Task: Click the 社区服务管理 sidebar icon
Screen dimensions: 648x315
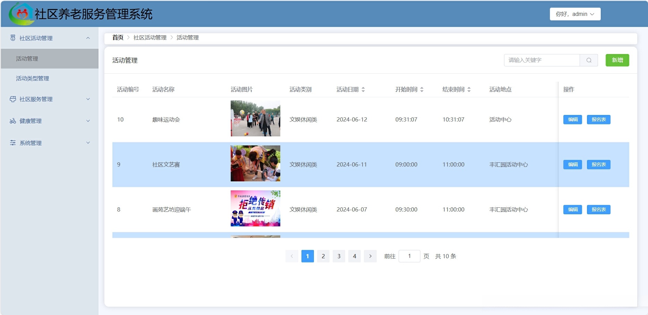Action: click(x=13, y=99)
